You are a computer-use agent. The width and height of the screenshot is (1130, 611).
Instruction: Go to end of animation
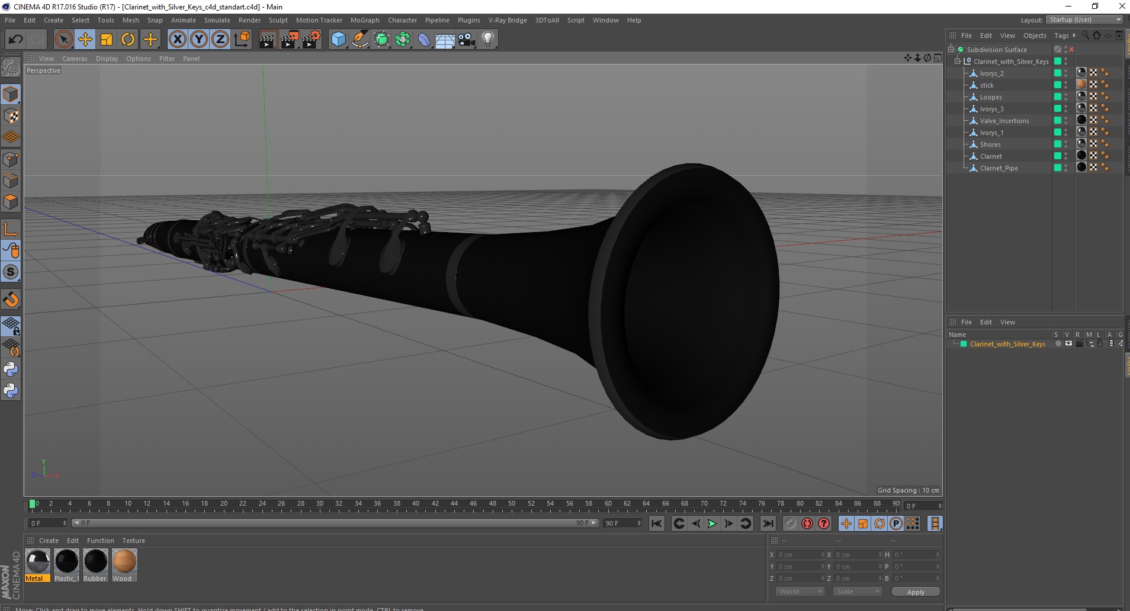(768, 523)
